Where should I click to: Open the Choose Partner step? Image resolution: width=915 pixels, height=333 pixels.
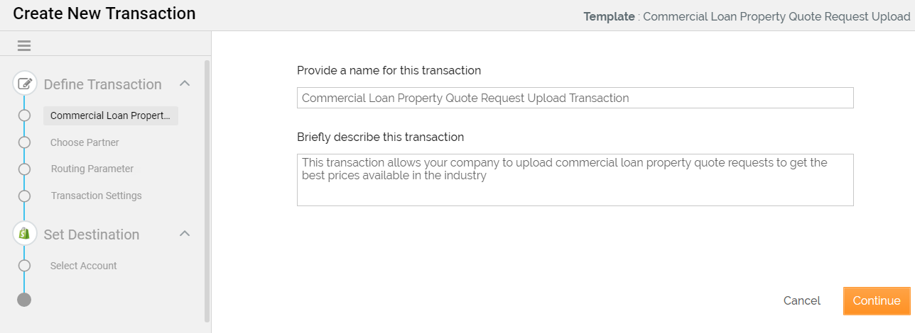coord(85,142)
